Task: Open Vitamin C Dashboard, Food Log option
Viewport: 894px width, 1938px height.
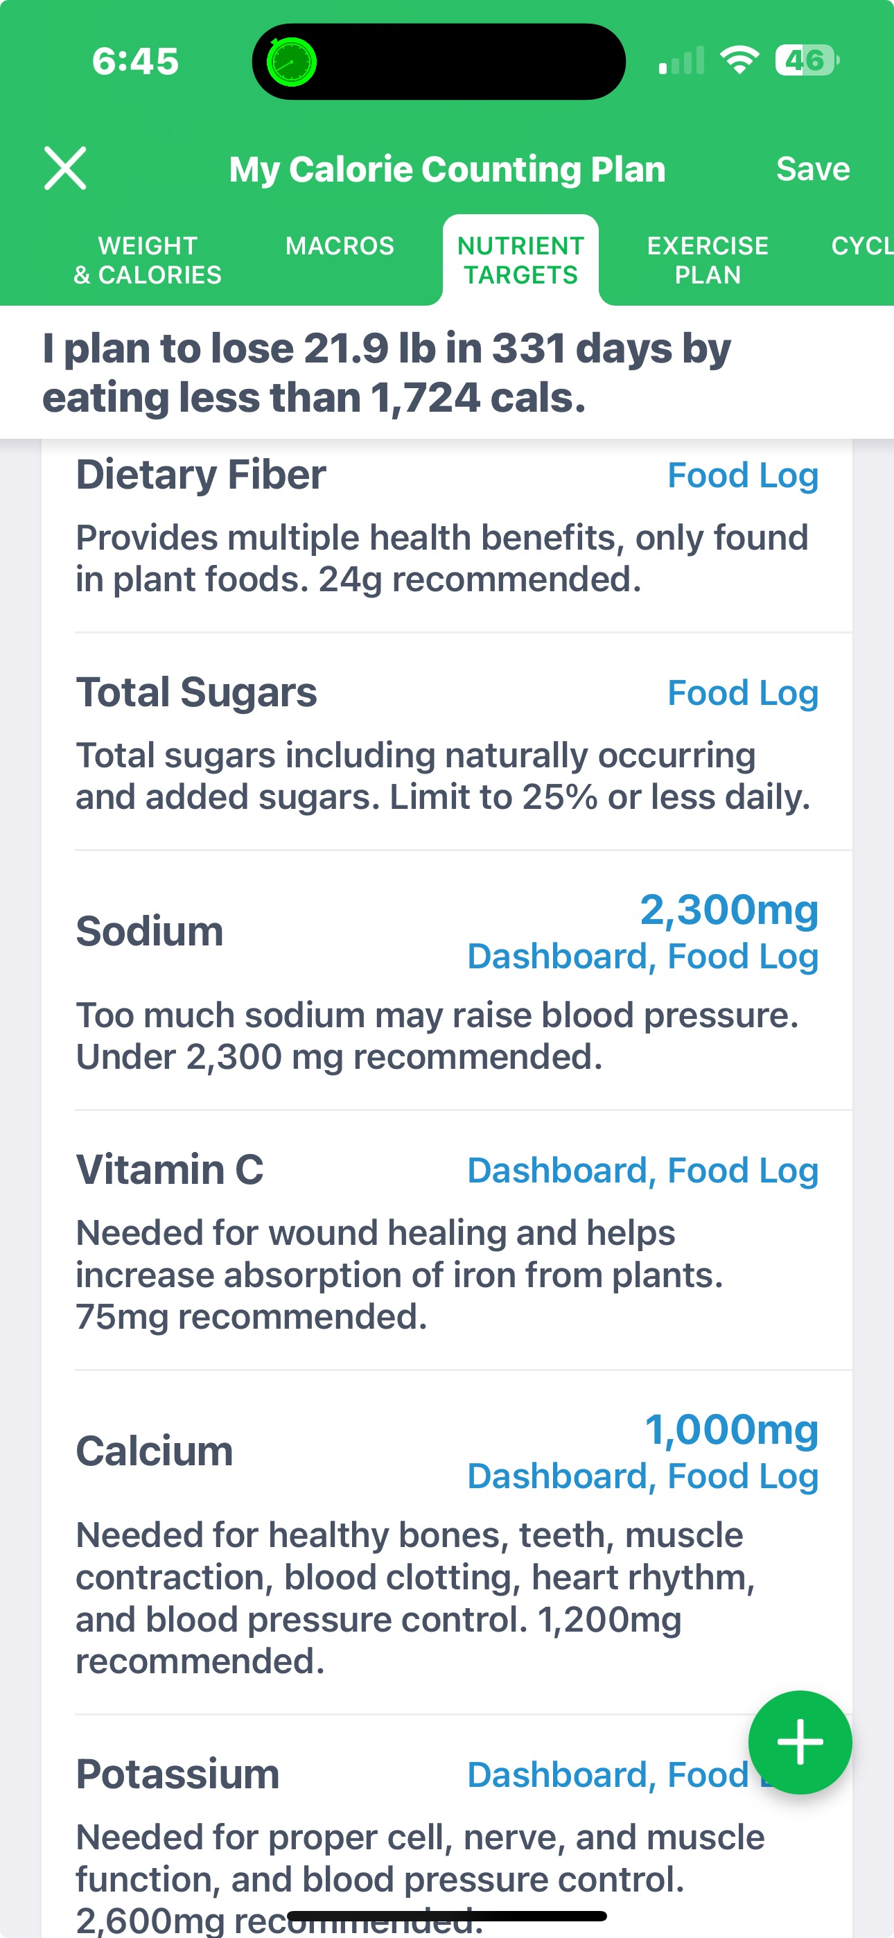Action: 642,1171
